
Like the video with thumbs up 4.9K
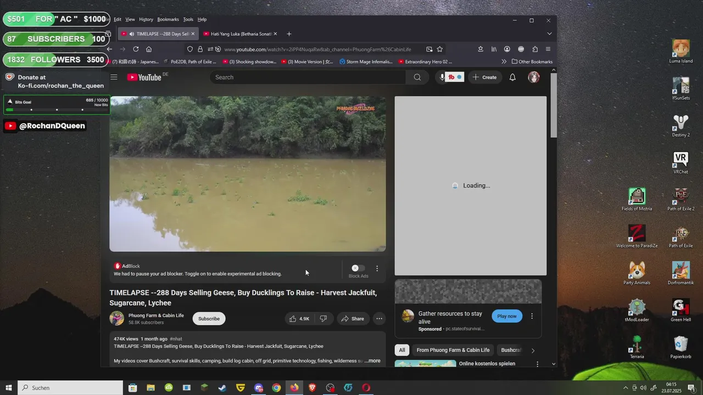(299, 319)
